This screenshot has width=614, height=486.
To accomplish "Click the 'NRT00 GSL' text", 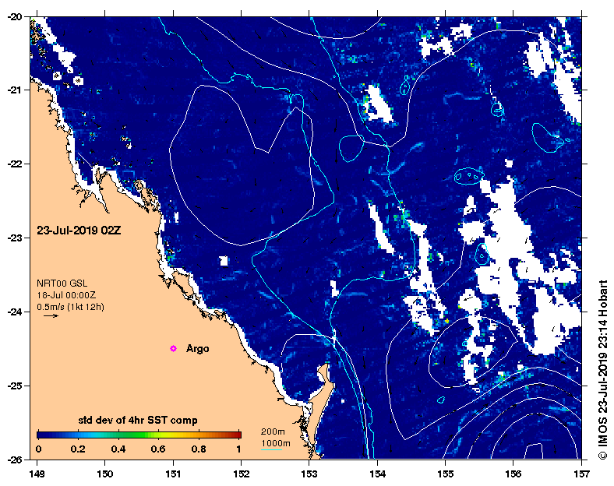I will tap(62, 283).
